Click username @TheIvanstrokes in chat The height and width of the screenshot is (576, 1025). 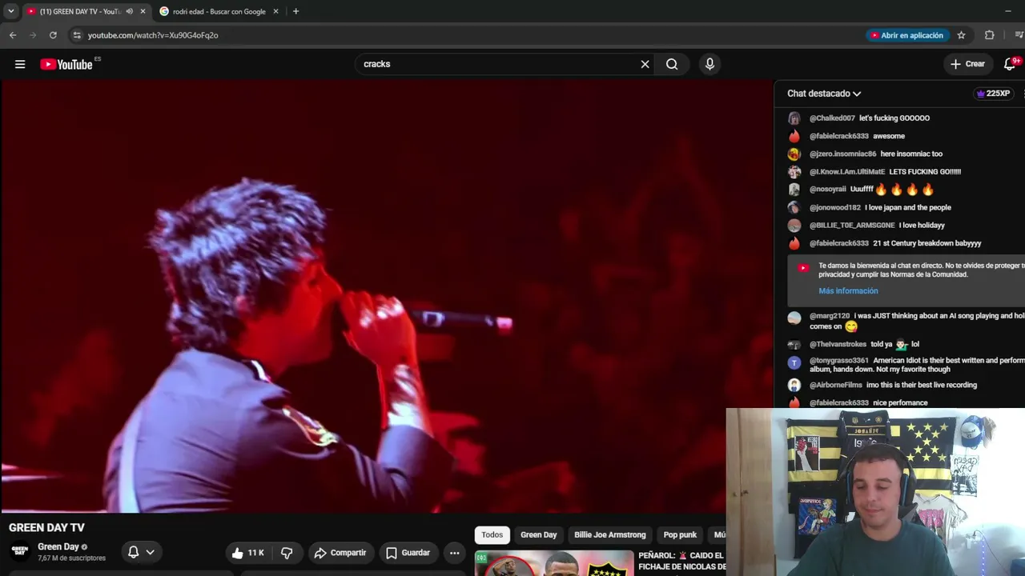click(838, 345)
